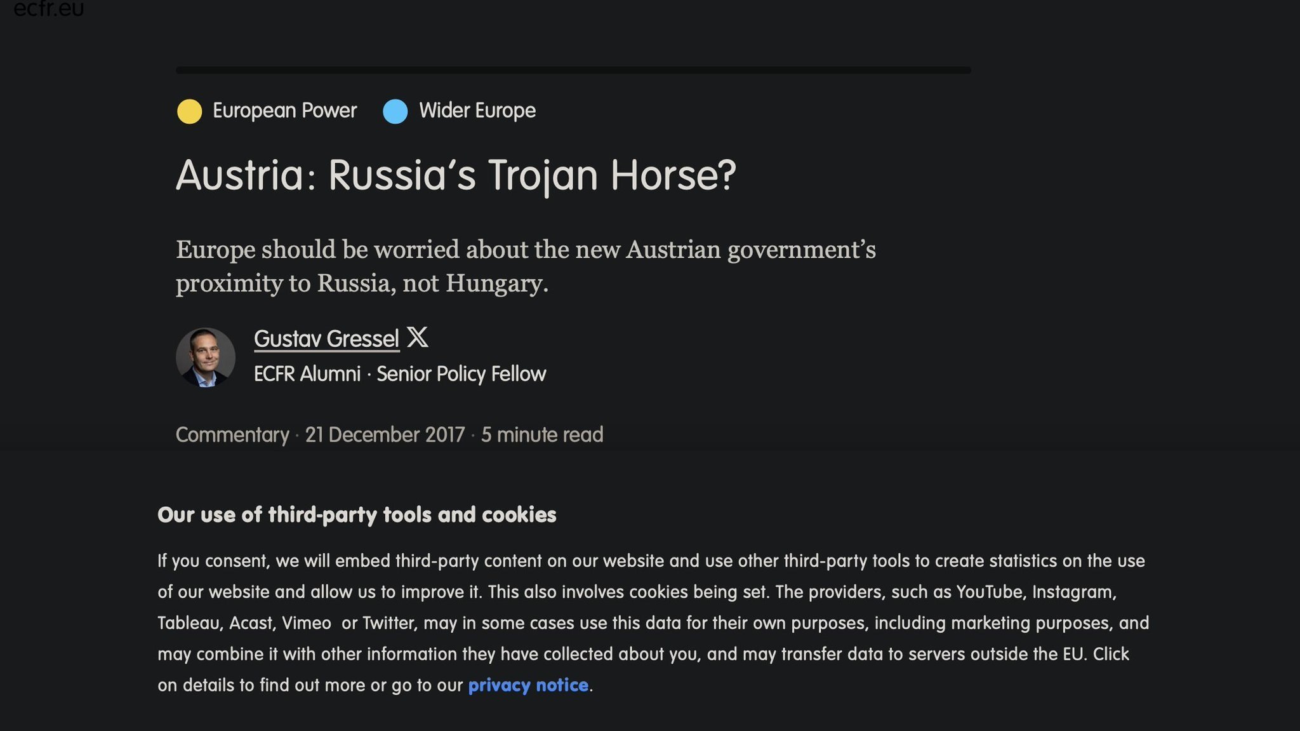Click the Commentary article type label

click(x=232, y=435)
